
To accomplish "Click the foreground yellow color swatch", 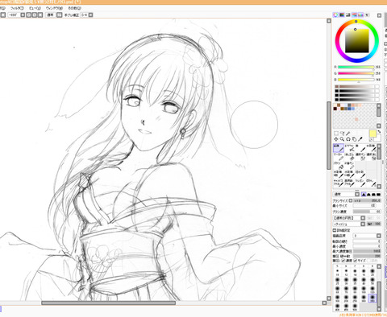I will [372, 134].
